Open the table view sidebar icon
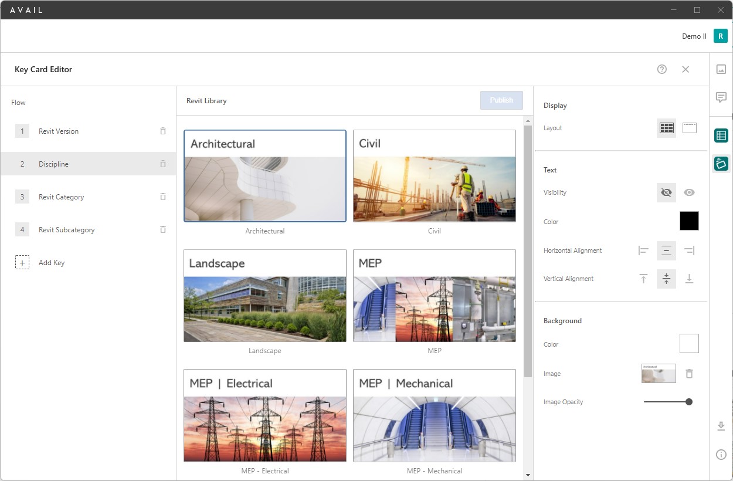This screenshot has width=733, height=481. click(x=721, y=136)
